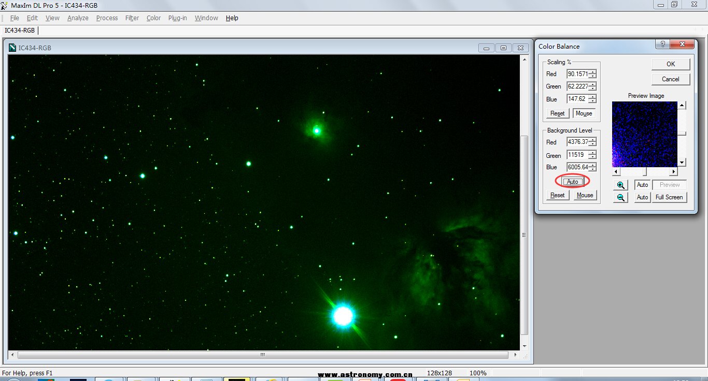This screenshot has width=708, height=381.
Task: Click Preview Image vertical scrollbar down arrow
Action: click(x=682, y=163)
